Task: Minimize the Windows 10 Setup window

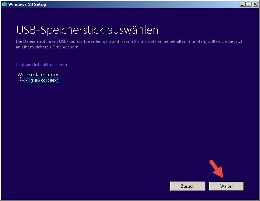Action: coord(242,4)
